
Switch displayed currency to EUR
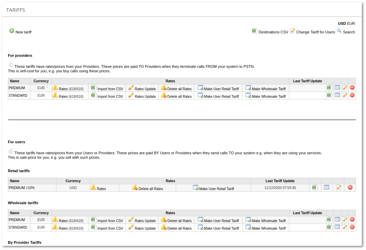[x=351, y=23]
